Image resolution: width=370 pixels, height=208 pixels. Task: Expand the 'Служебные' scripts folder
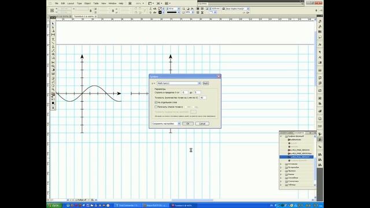click(x=281, y=178)
